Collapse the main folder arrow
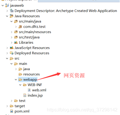Screen dimensions: 120x115 point(12,64)
